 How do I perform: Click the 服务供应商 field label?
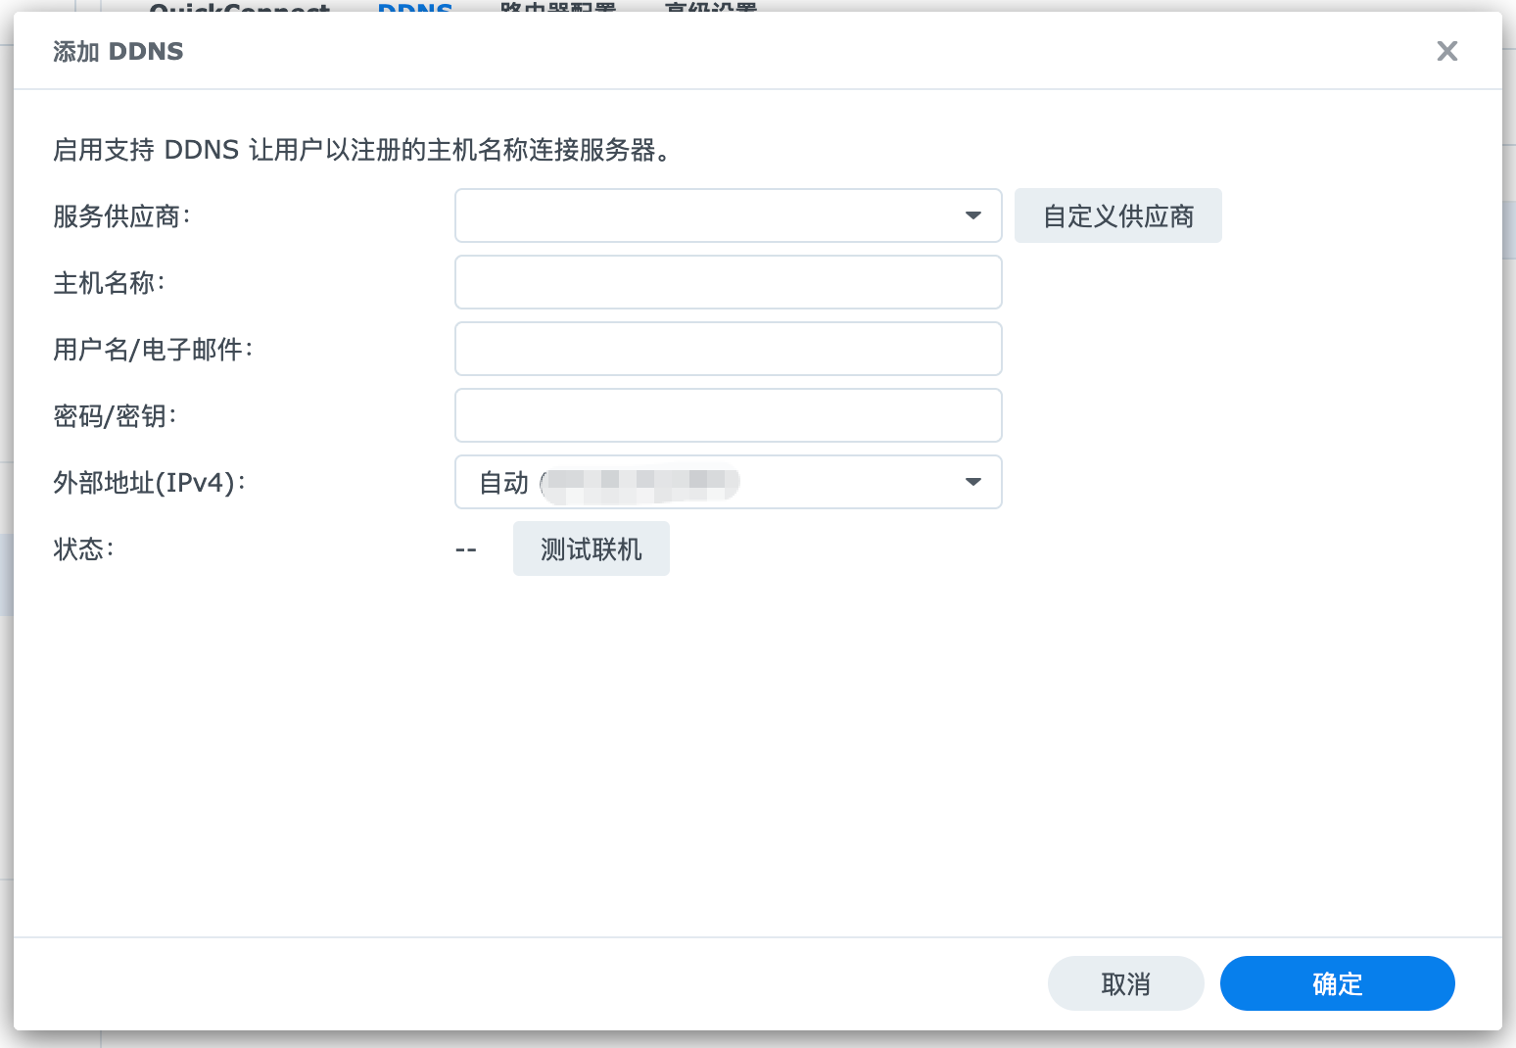point(121,216)
